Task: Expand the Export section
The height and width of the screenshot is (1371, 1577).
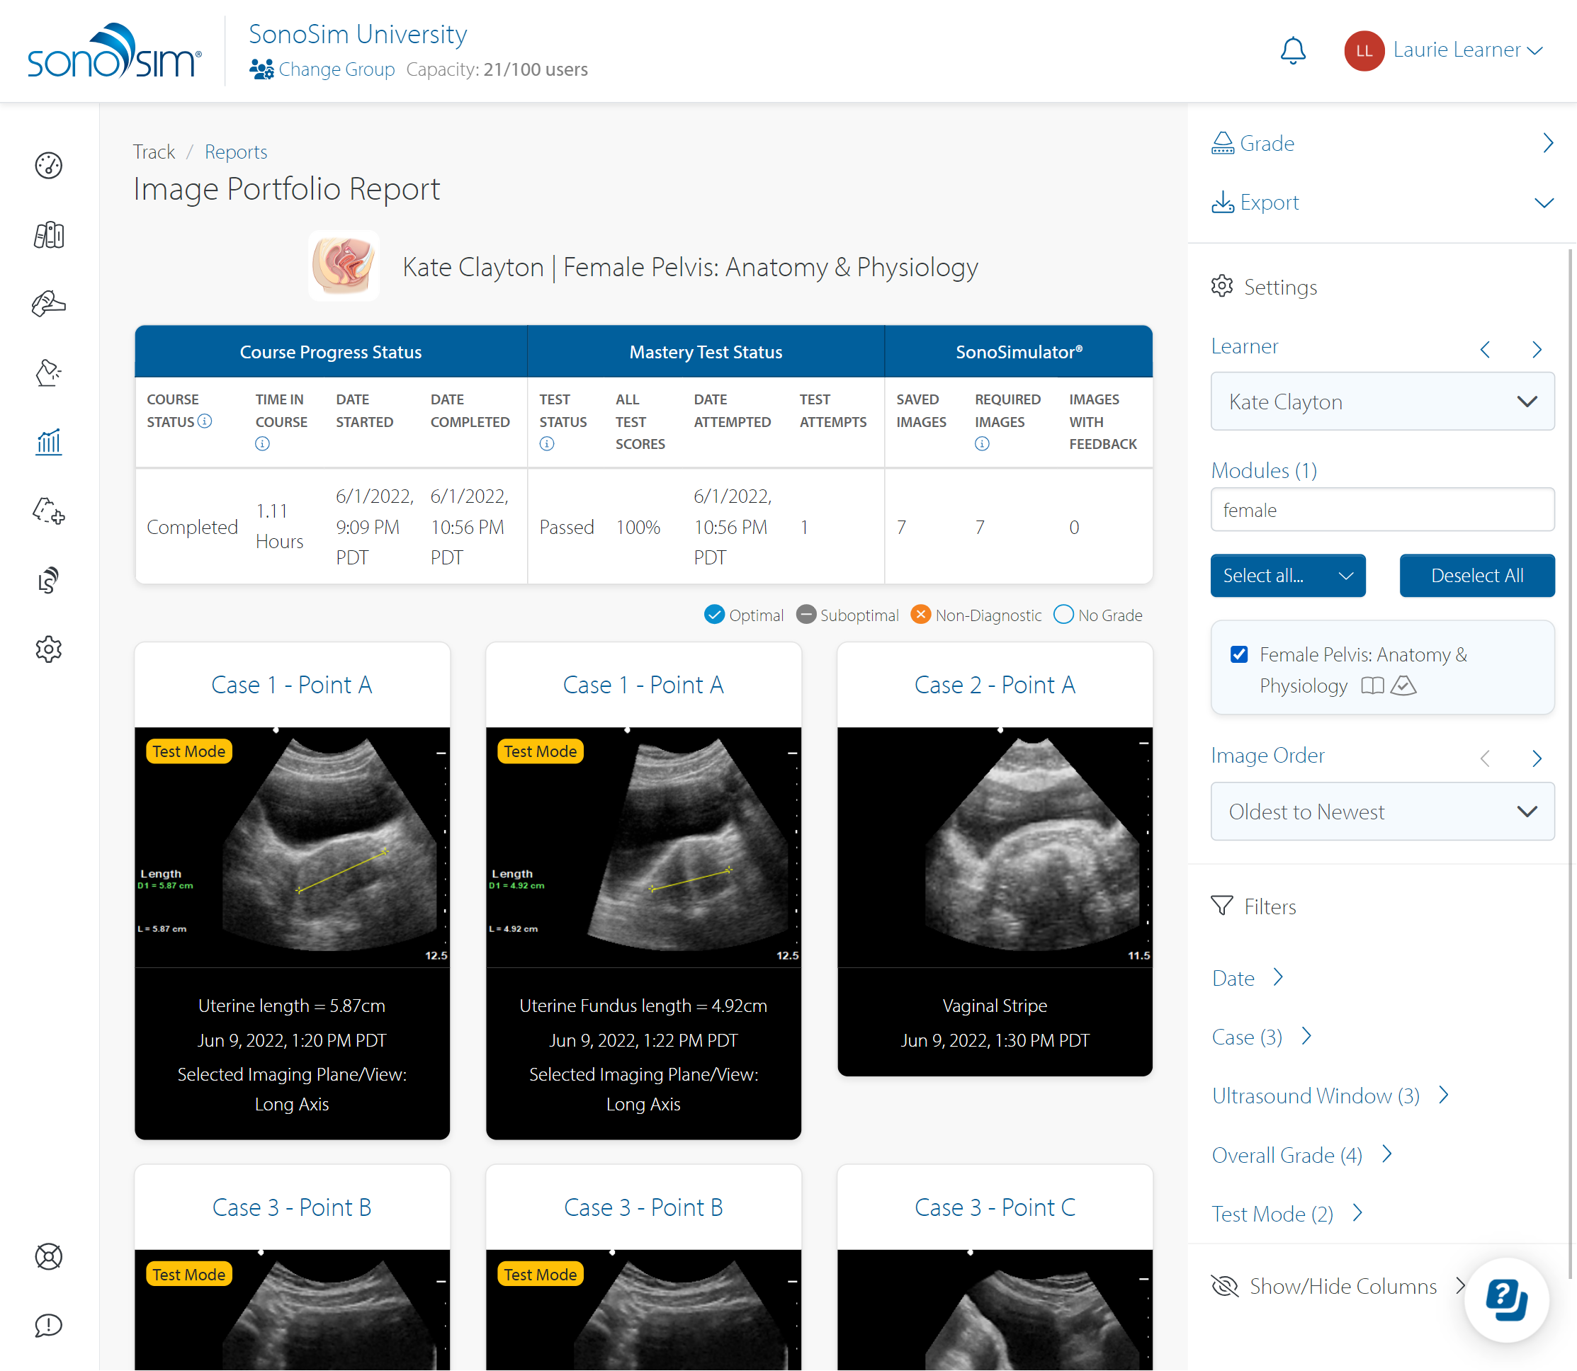Action: (x=1382, y=203)
